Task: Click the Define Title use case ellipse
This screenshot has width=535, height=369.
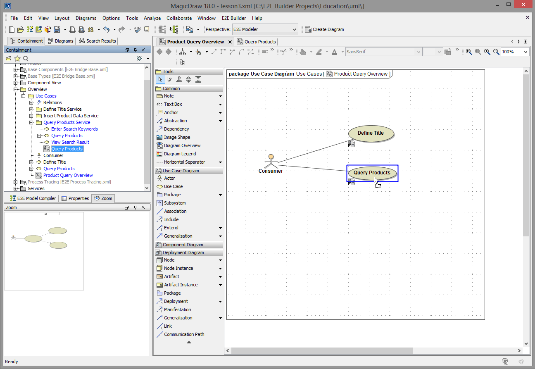Action: tap(371, 133)
